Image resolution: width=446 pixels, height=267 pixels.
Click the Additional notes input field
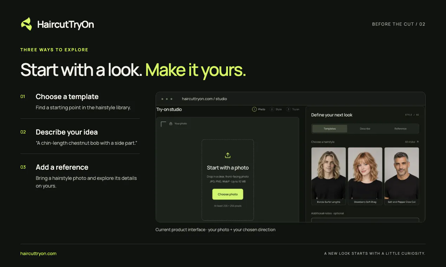(365, 220)
